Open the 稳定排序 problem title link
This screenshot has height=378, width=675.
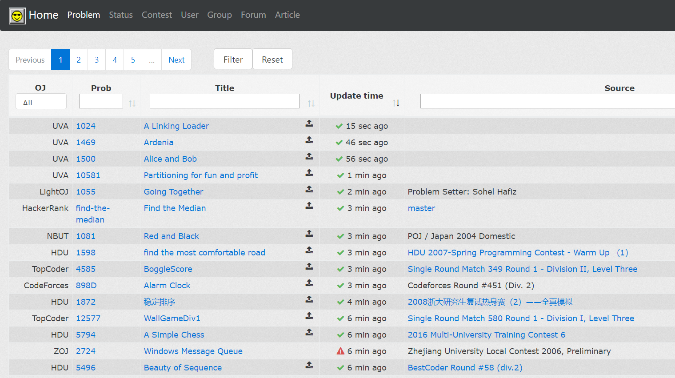coord(160,302)
